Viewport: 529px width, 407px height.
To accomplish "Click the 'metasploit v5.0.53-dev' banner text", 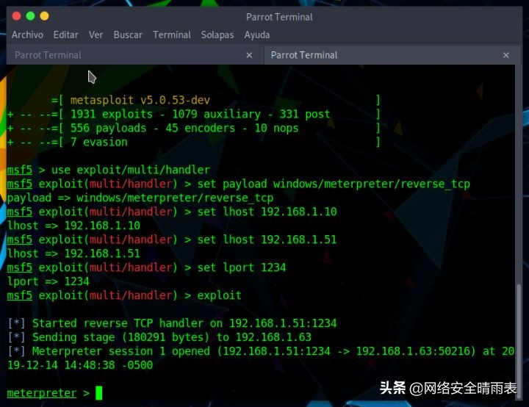I will point(140,100).
